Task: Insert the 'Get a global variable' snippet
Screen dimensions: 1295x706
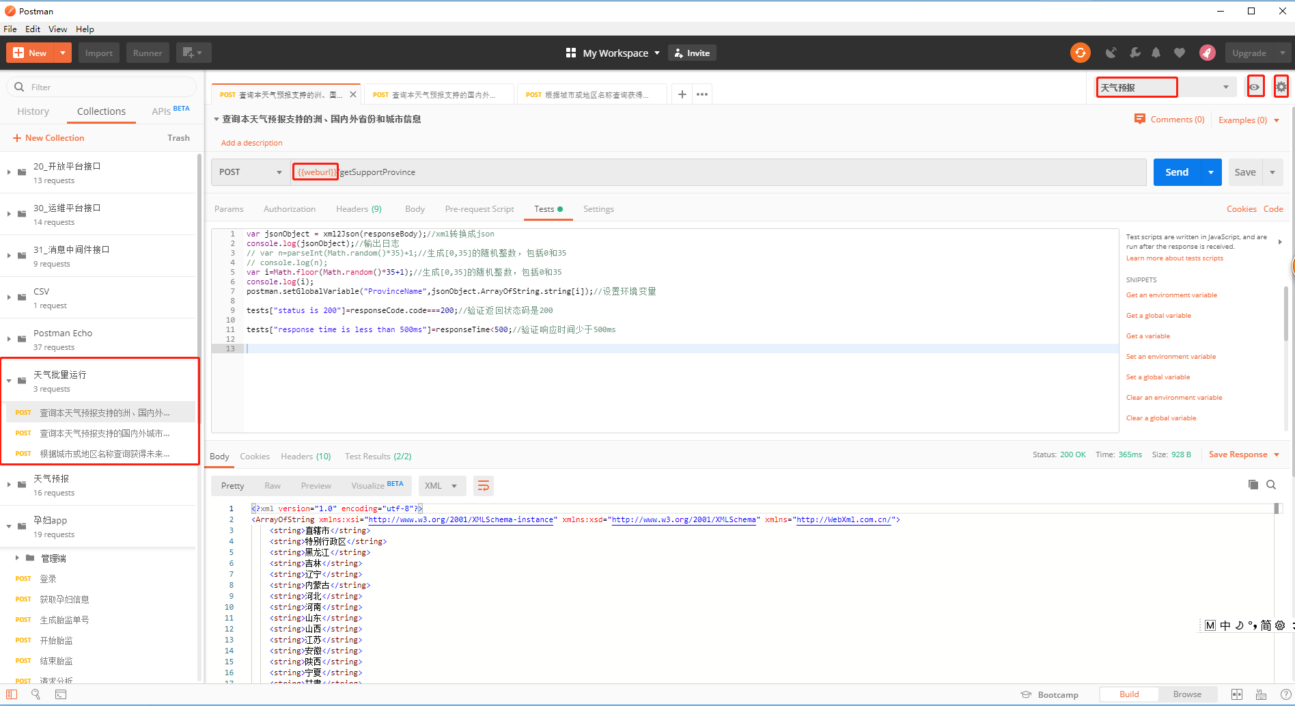Action: [1158, 316]
